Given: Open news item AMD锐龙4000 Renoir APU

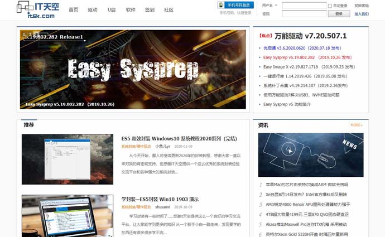Looking at the screenshot, I should (x=308, y=204).
